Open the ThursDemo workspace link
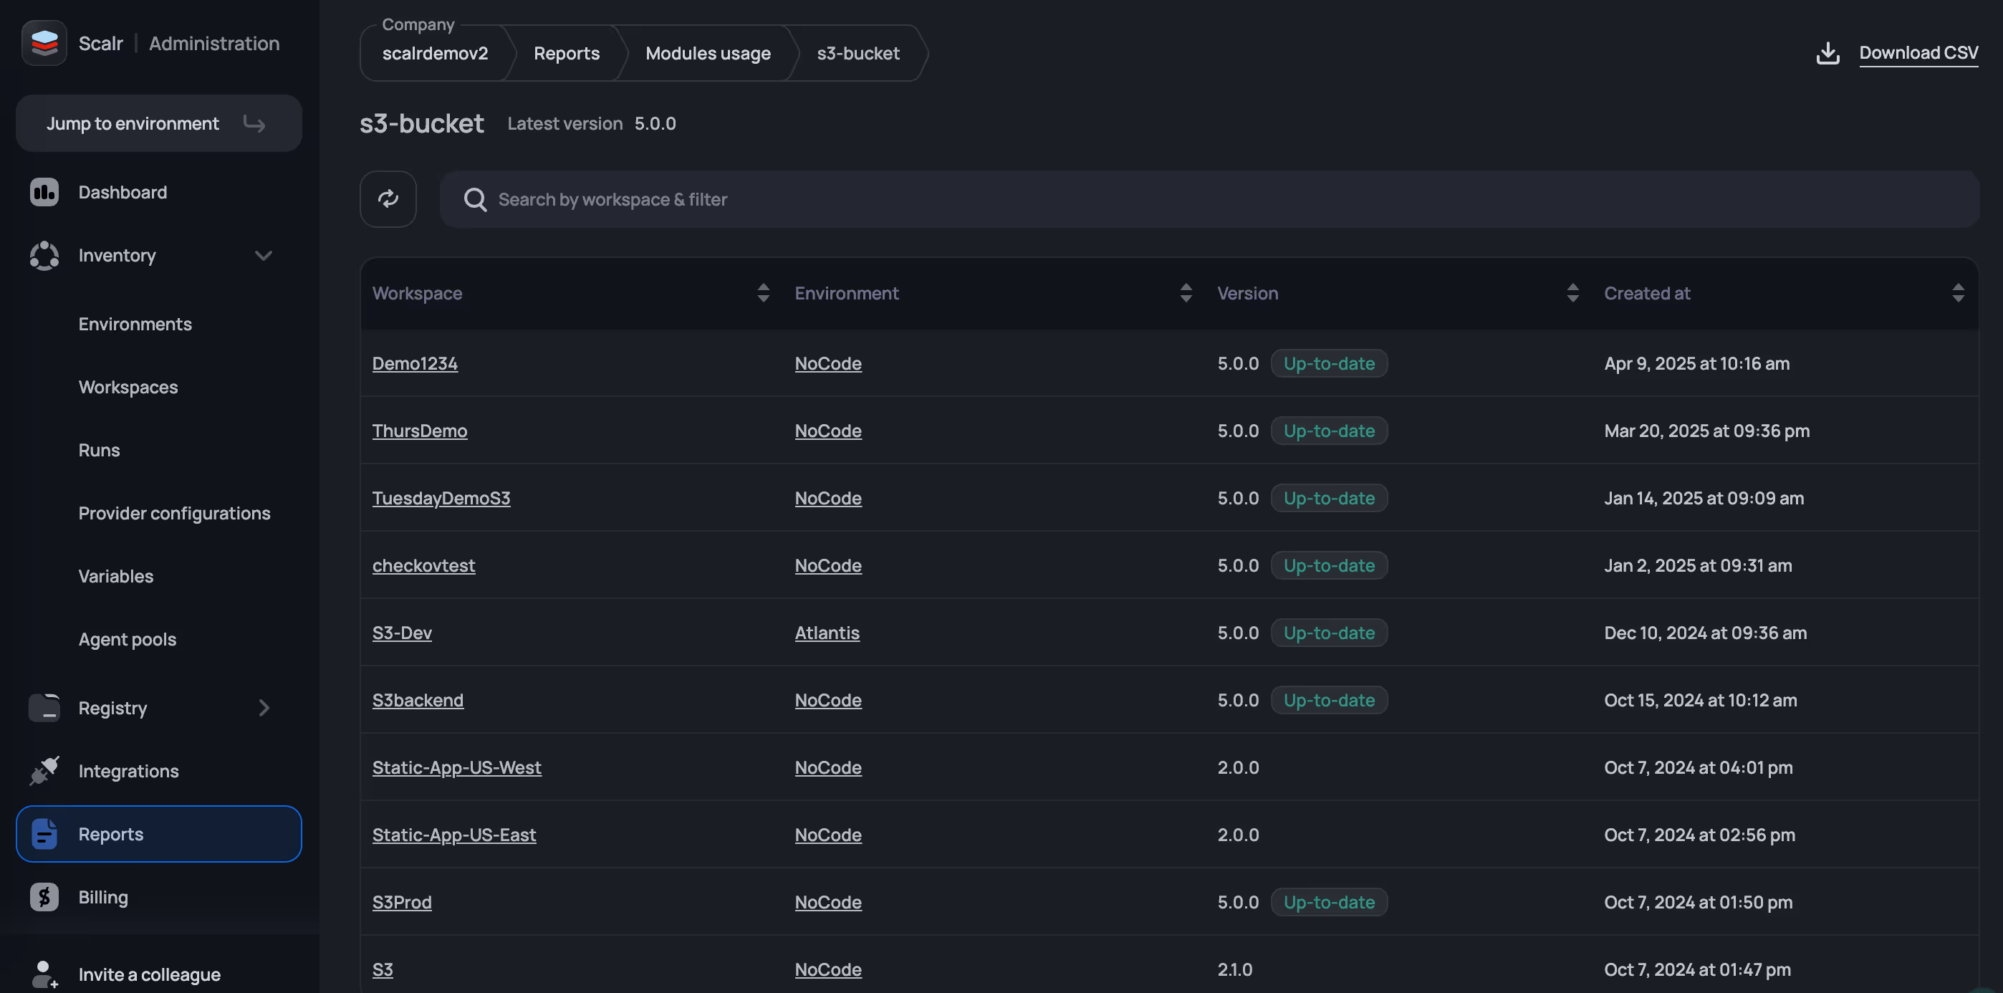Image resolution: width=2003 pixels, height=993 pixels. (x=419, y=431)
